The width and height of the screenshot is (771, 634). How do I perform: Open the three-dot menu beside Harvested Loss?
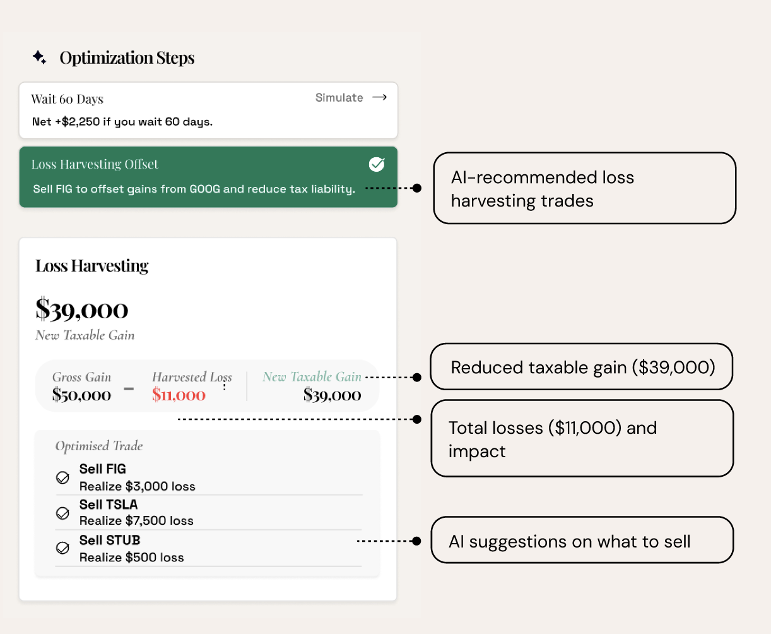pos(225,386)
